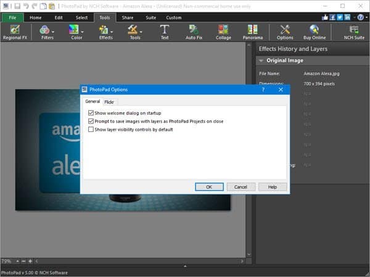Toggle Prompt to save images with layers
The height and width of the screenshot is (277, 370).
tap(91, 122)
